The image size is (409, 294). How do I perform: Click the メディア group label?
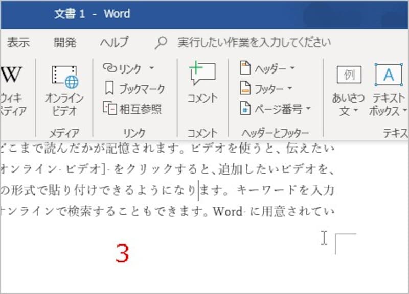(x=64, y=133)
